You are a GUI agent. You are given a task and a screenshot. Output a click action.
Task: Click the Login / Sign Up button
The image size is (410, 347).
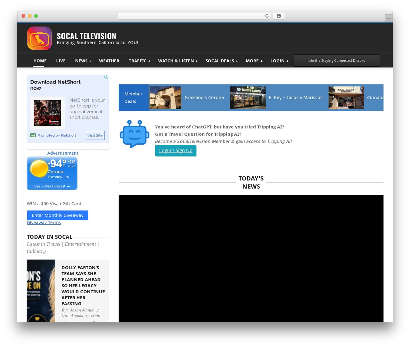176,150
